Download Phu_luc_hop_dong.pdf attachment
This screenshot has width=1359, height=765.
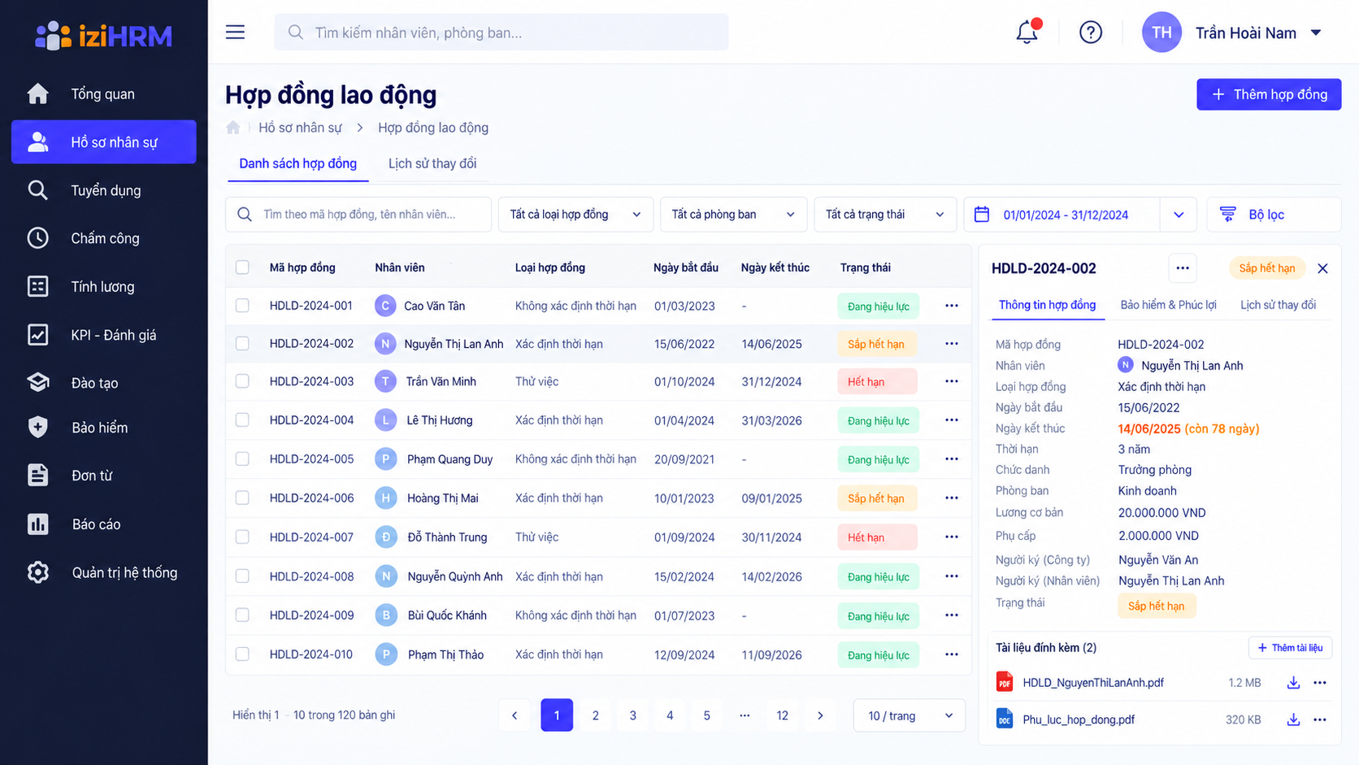(x=1293, y=719)
